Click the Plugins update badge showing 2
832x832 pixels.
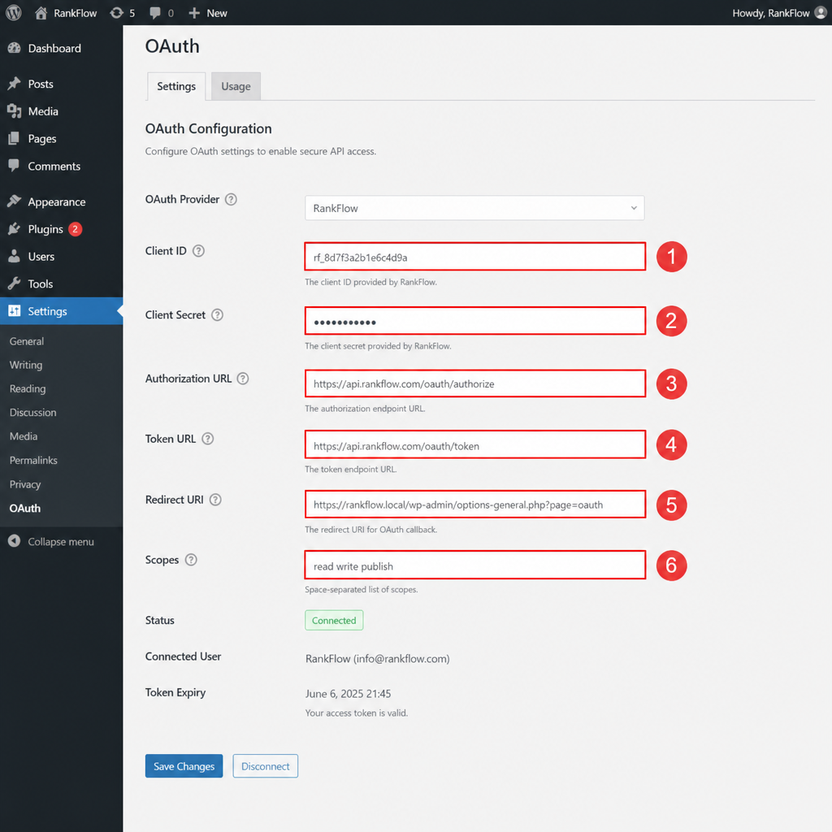(76, 229)
